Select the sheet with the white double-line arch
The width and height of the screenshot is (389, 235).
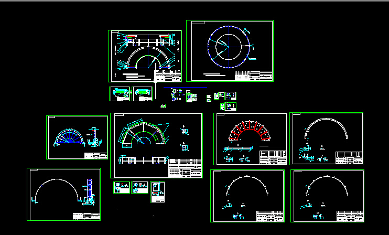[327, 138]
